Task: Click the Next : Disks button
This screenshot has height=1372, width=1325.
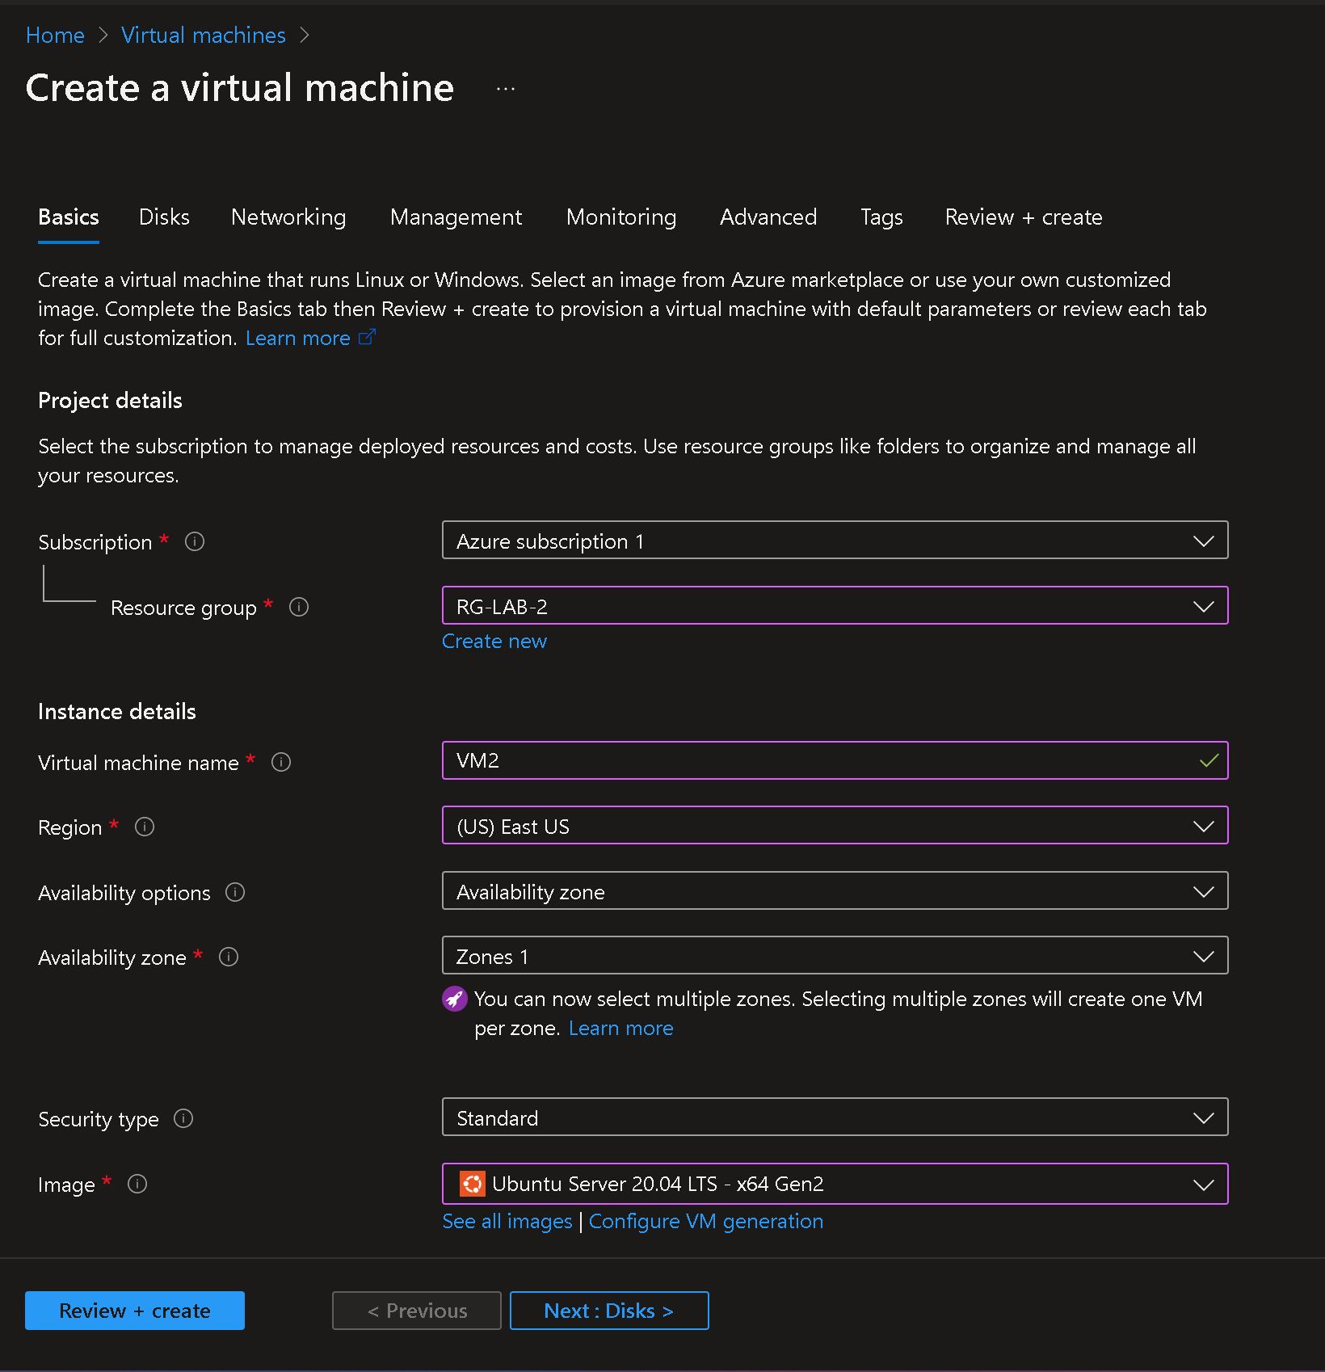Action: click(x=609, y=1311)
